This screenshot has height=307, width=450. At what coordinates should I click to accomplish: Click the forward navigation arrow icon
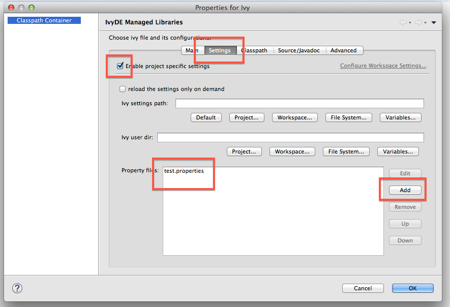(418, 22)
